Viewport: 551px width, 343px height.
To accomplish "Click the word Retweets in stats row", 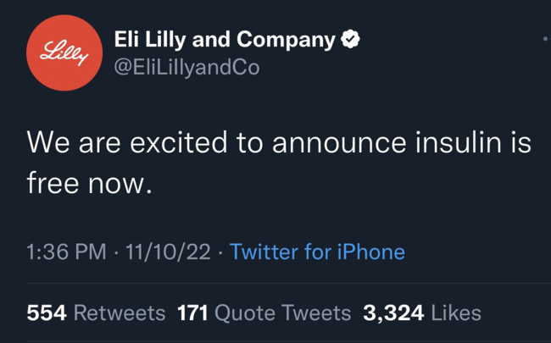I will (120, 313).
